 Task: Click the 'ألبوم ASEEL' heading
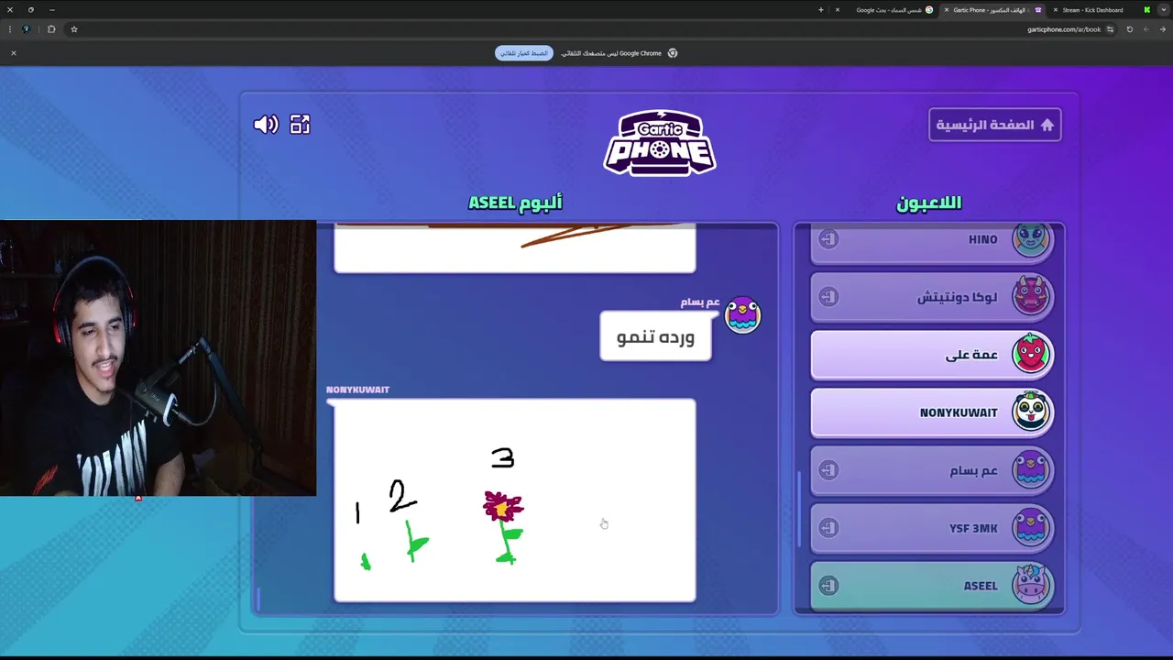tap(515, 203)
